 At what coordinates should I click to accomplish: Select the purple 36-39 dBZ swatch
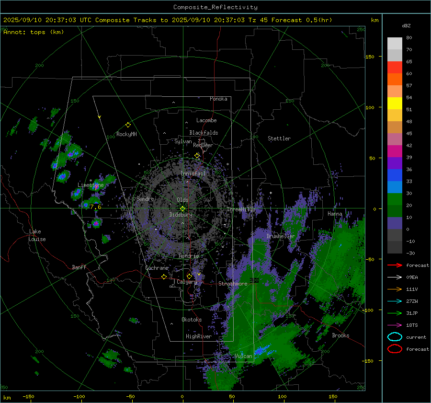click(395, 163)
